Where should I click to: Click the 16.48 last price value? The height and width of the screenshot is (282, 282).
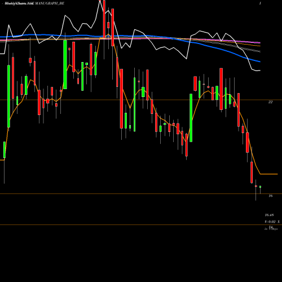[269, 215]
